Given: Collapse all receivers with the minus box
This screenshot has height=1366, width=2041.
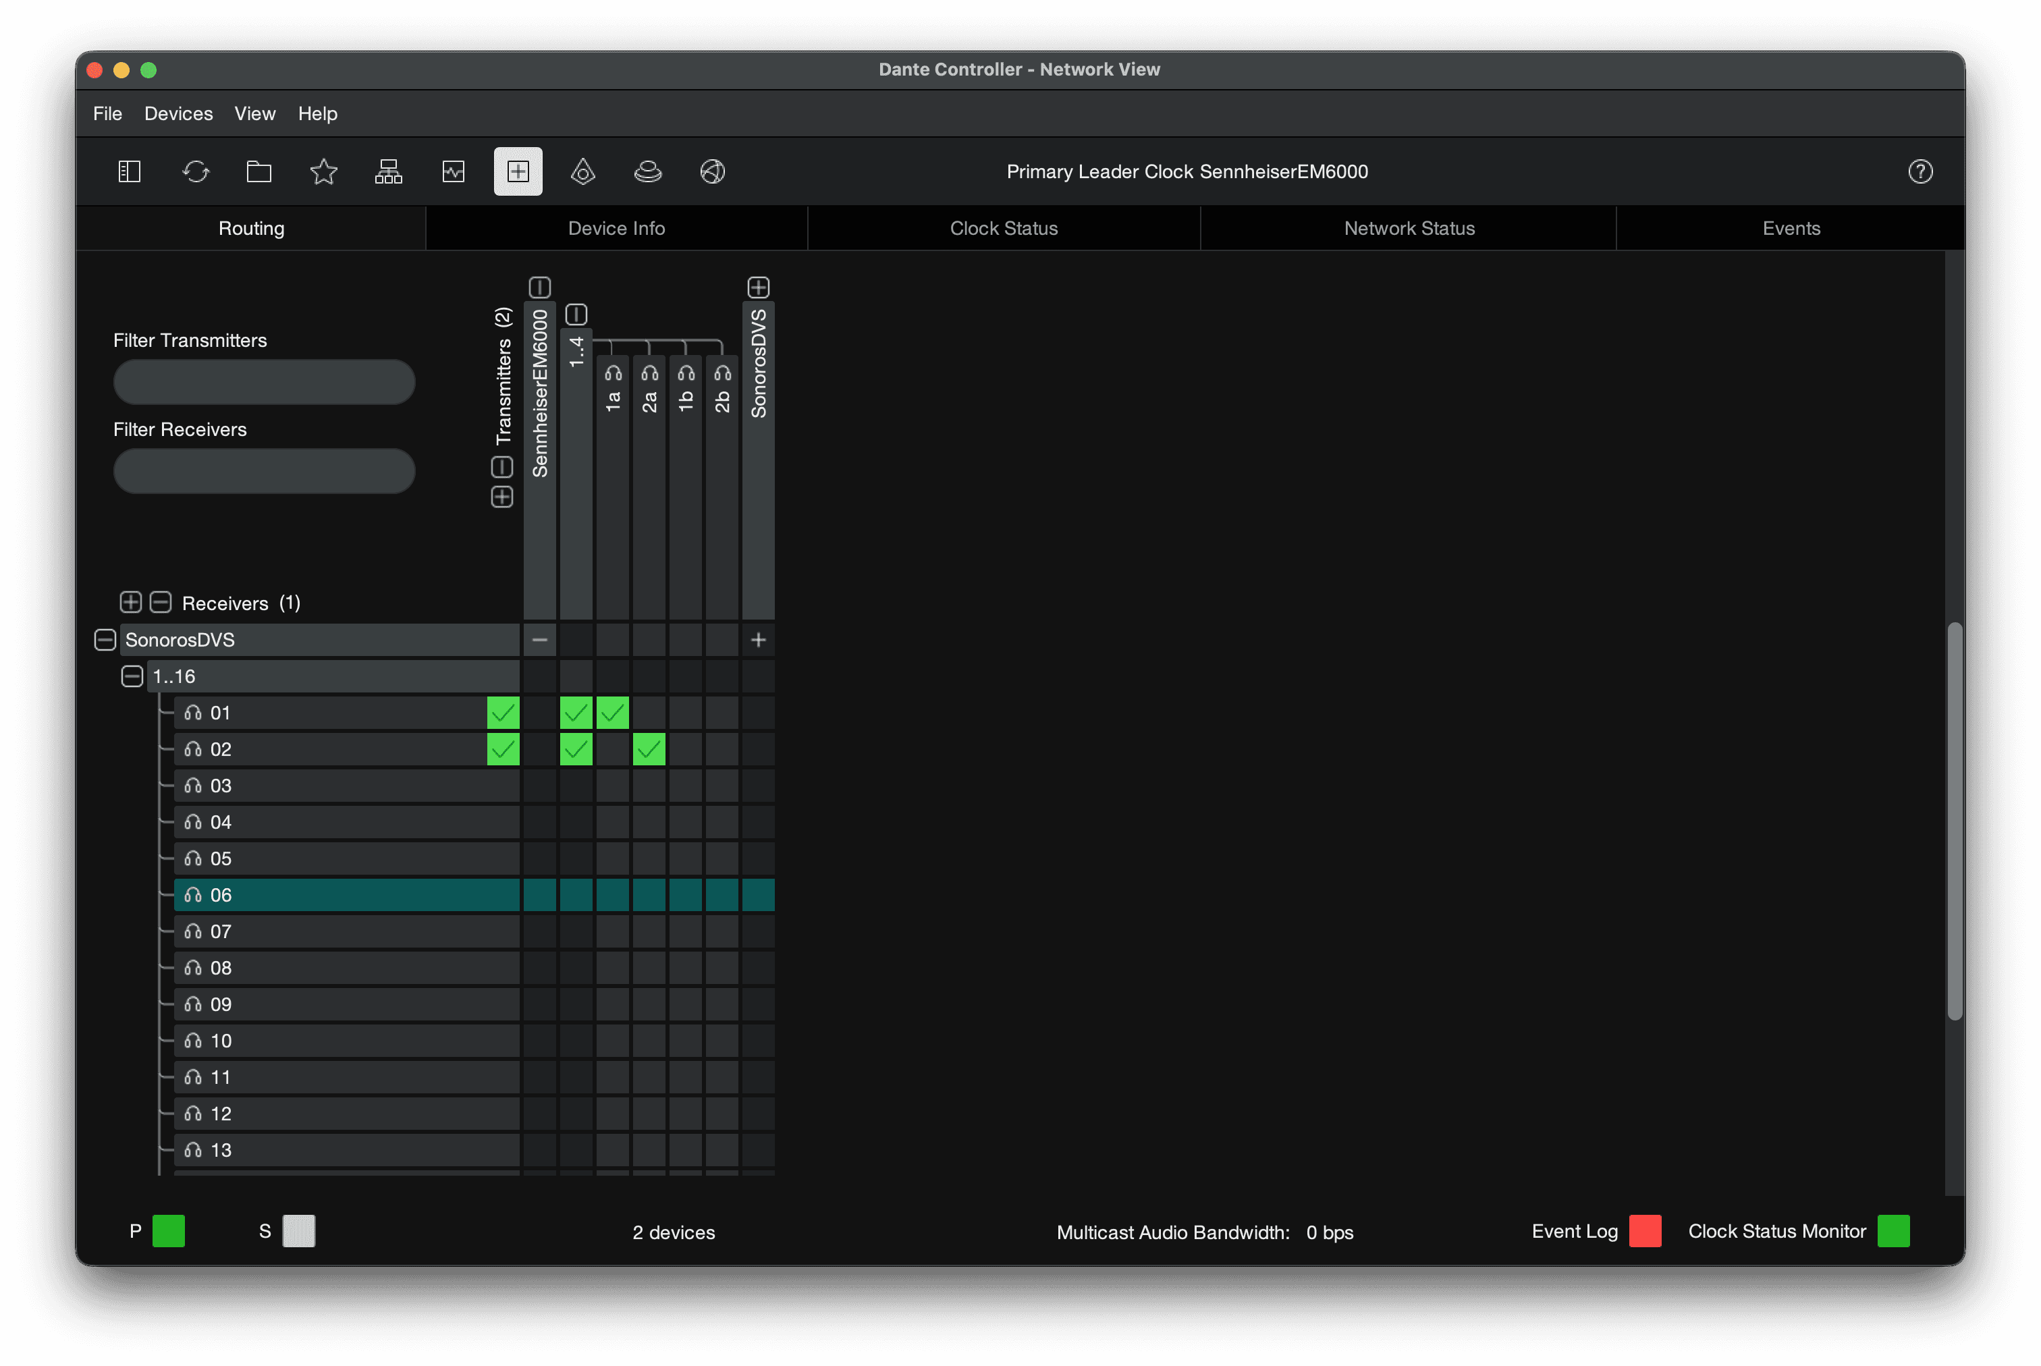Looking at the screenshot, I should point(160,603).
